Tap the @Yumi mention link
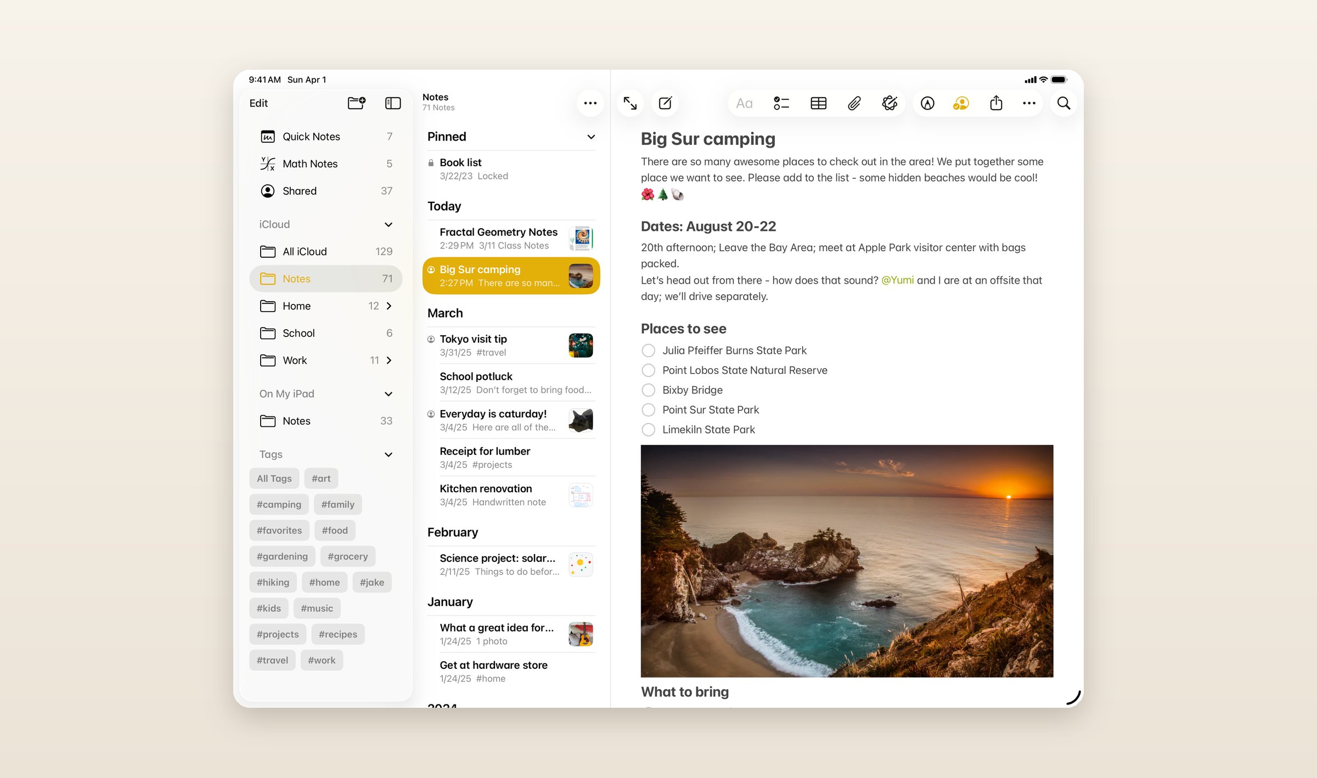The image size is (1317, 778). click(x=897, y=280)
